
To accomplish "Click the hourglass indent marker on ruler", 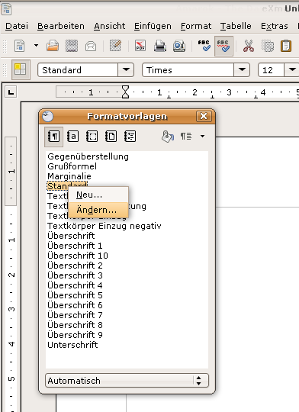I will pyautogui.click(x=126, y=92).
